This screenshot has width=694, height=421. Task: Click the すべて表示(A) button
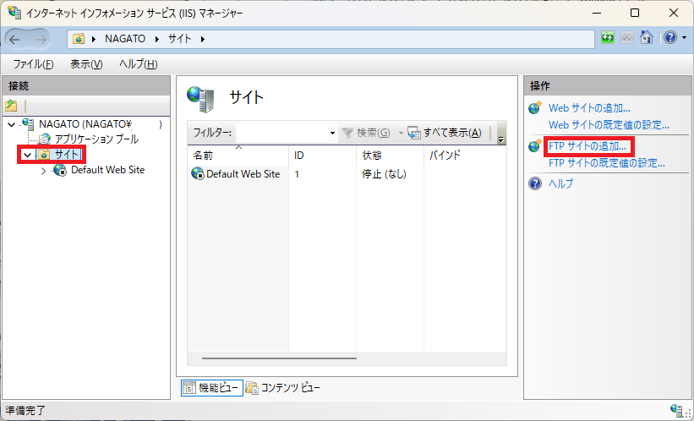pos(445,133)
